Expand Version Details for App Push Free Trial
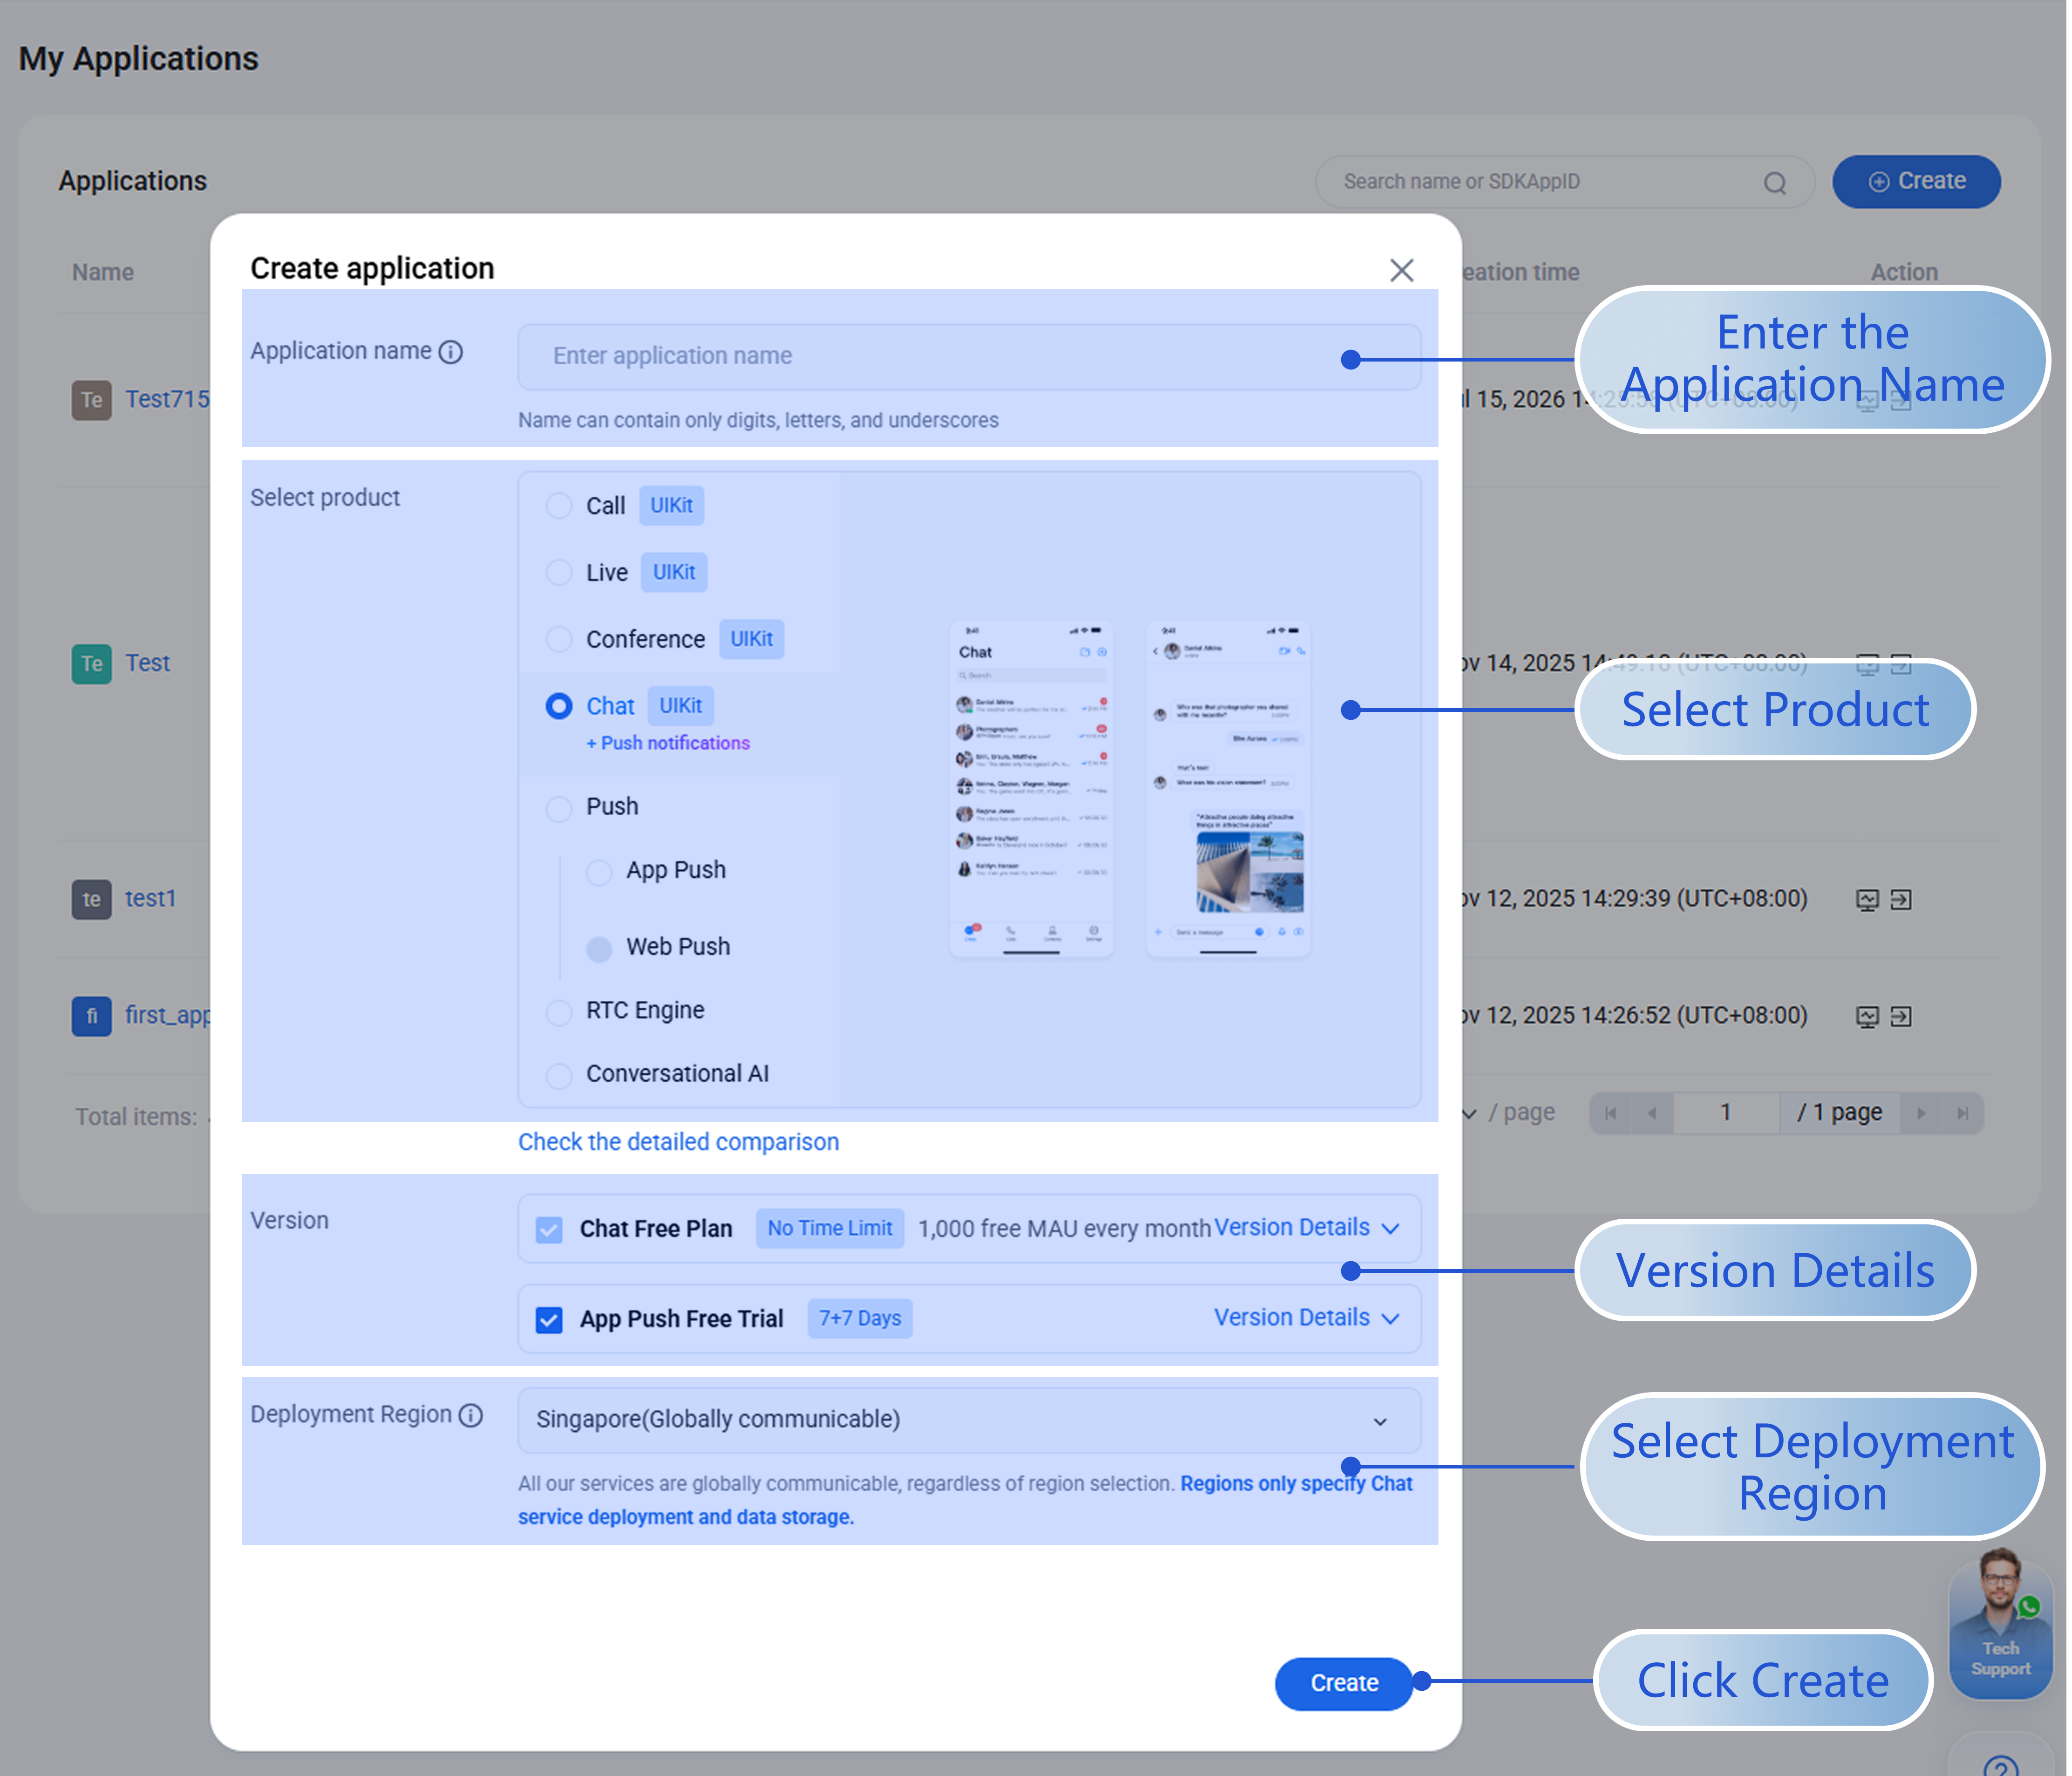This screenshot has width=2072, height=1776. click(x=1306, y=1318)
